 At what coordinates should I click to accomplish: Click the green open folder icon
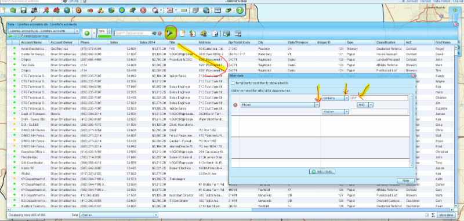point(13,10)
